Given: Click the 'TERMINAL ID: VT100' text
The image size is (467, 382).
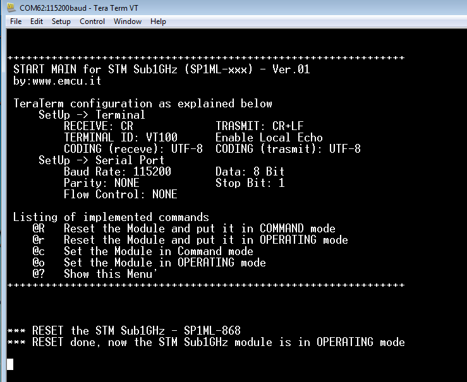Looking at the screenshot, I should click(121, 138).
